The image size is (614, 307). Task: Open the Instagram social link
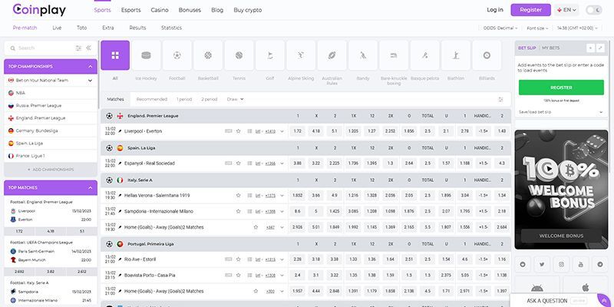(561, 264)
